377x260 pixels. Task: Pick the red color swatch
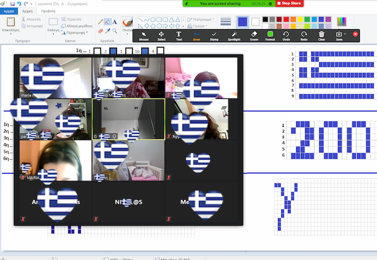point(286,19)
